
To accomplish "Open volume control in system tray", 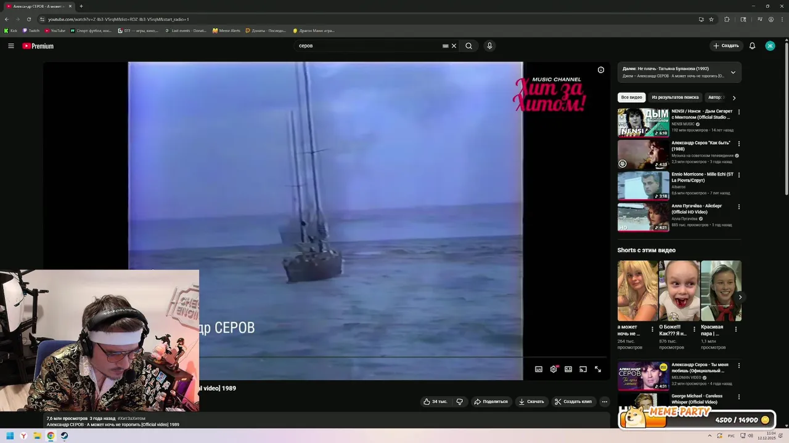I will (x=750, y=436).
